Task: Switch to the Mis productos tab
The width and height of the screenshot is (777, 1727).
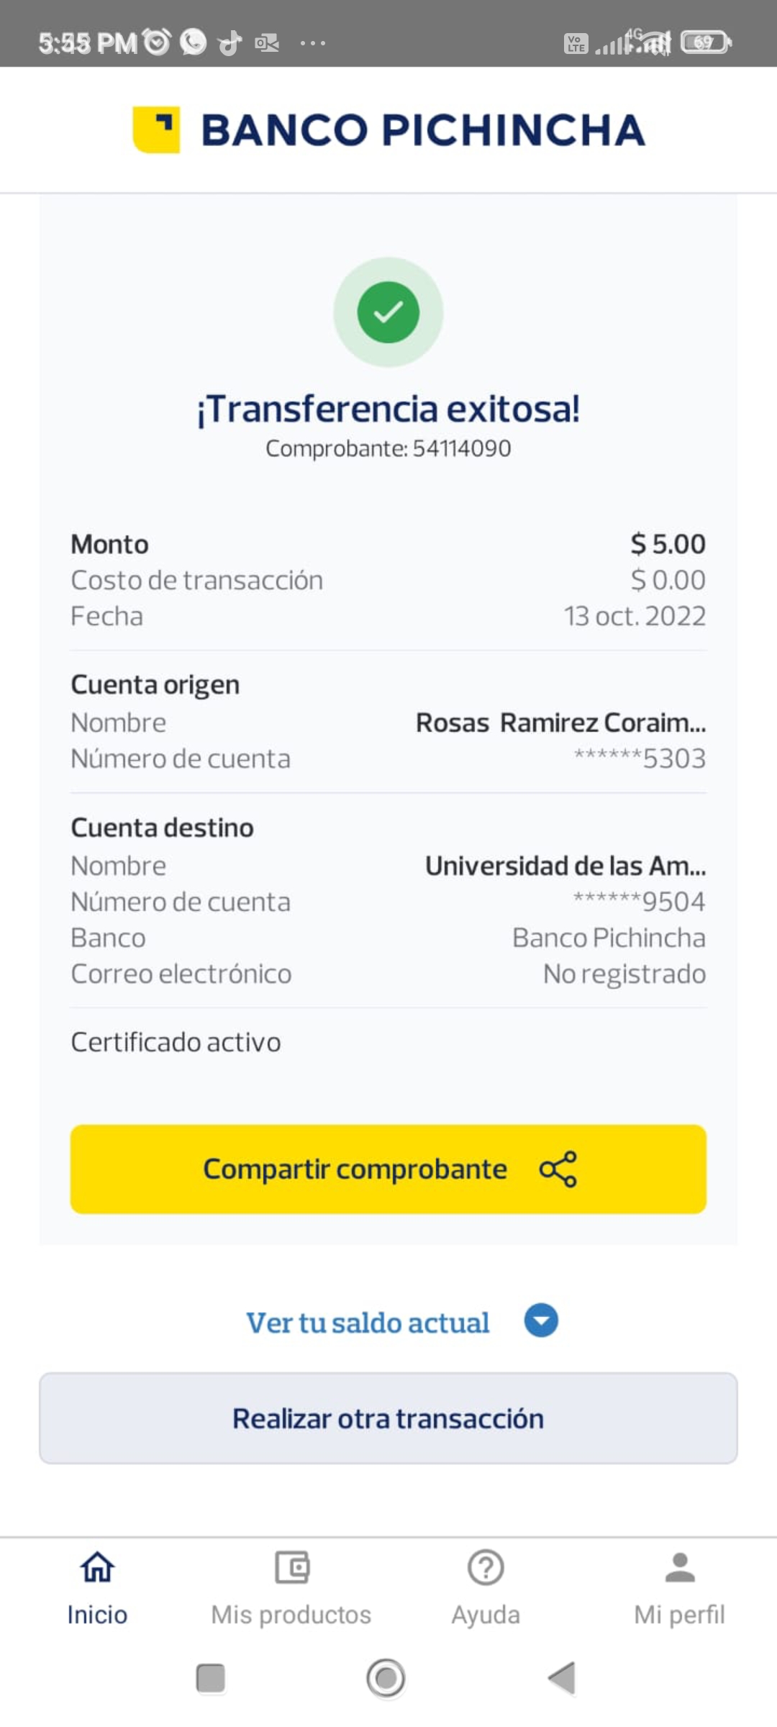Action: click(x=291, y=1615)
